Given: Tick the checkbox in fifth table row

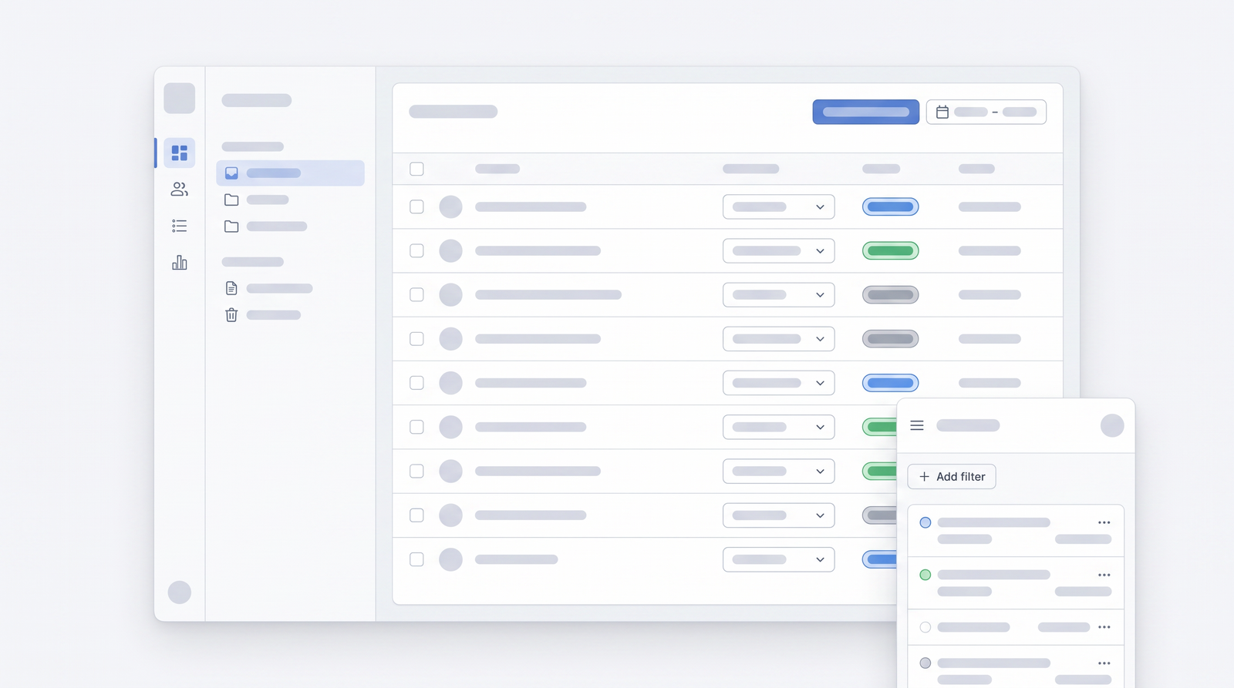Looking at the screenshot, I should (x=416, y=383).
